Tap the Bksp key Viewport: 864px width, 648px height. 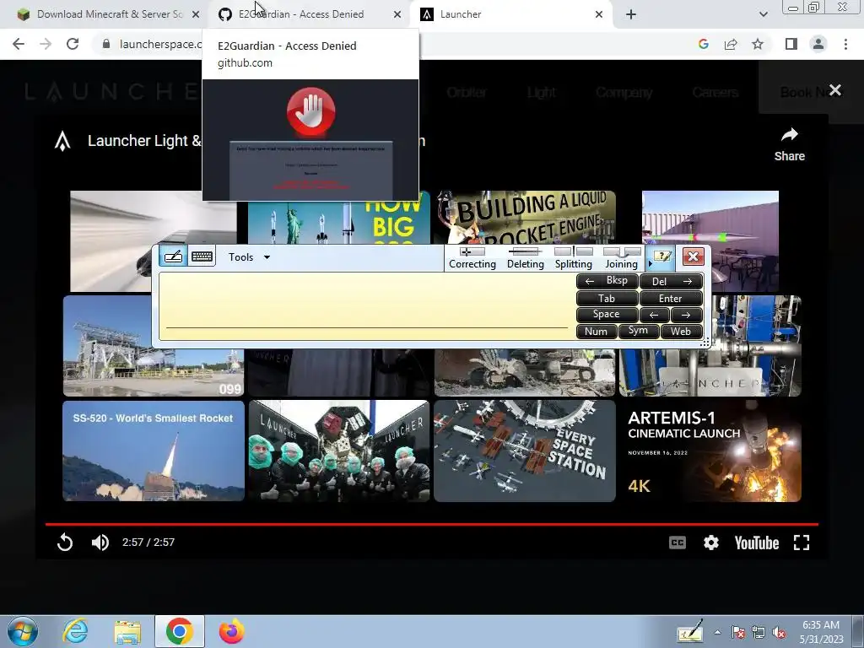click(607, 281)
